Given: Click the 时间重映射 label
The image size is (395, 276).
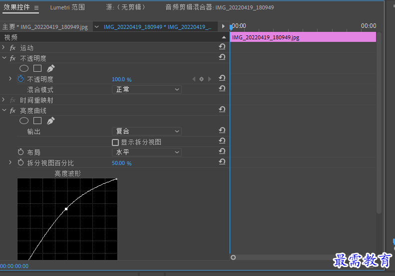Looking at the screenshot, I should click(37, 100).
